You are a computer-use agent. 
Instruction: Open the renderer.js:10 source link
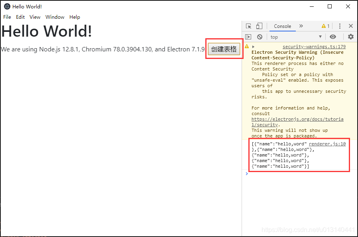[327, 144]
